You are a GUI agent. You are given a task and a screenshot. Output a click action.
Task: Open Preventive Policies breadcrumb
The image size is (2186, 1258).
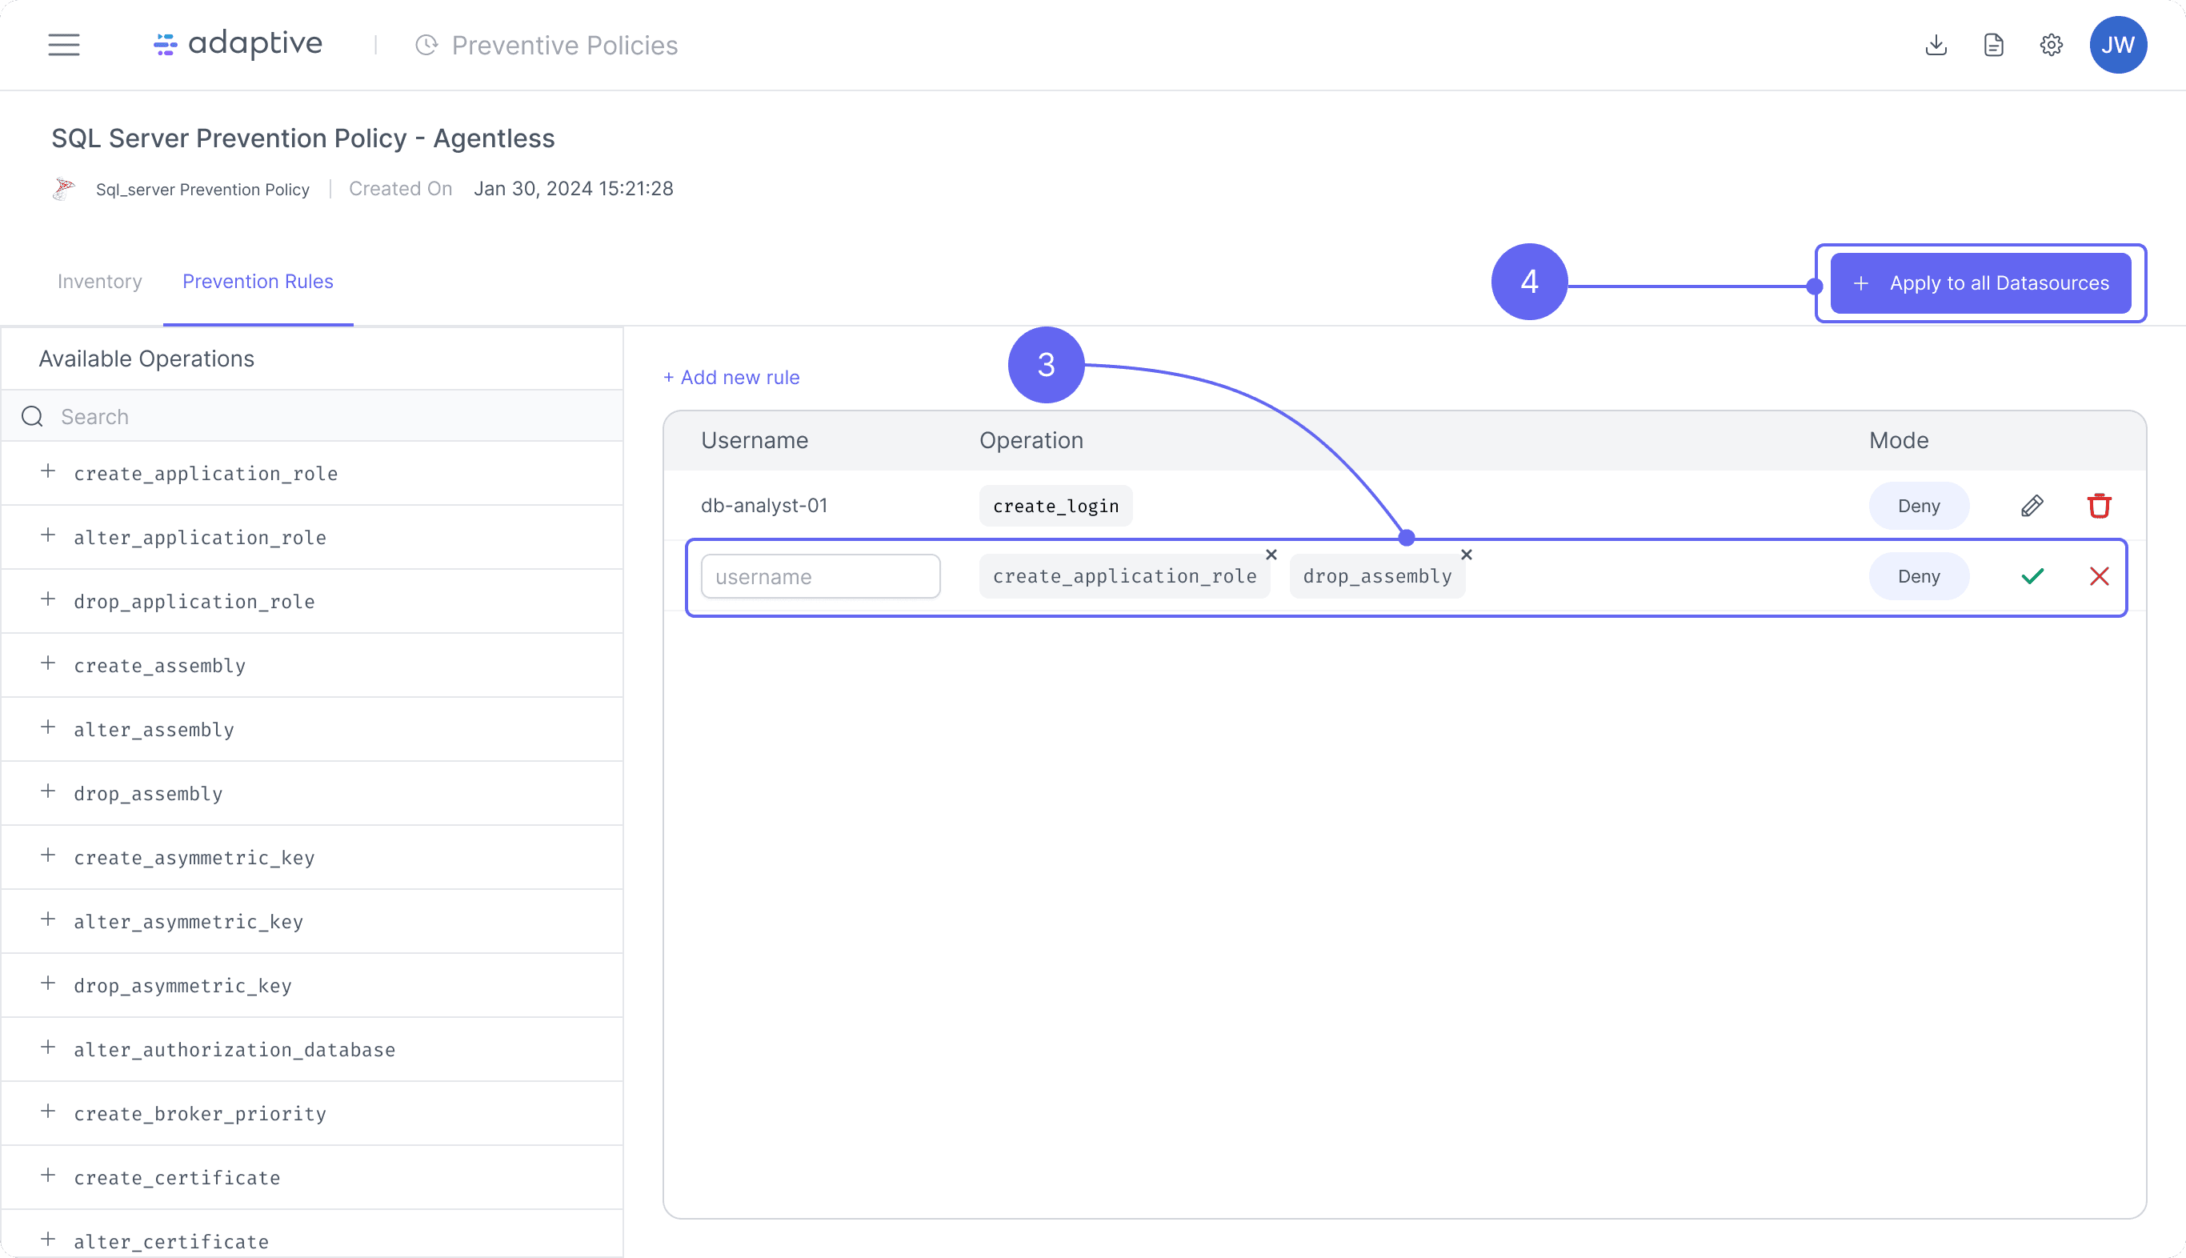click(565, 45)
